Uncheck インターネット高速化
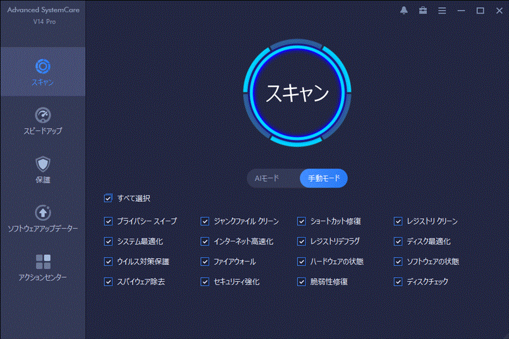This screenshot has width=509, height=339. pyautogui.click(x=205, y=241)
